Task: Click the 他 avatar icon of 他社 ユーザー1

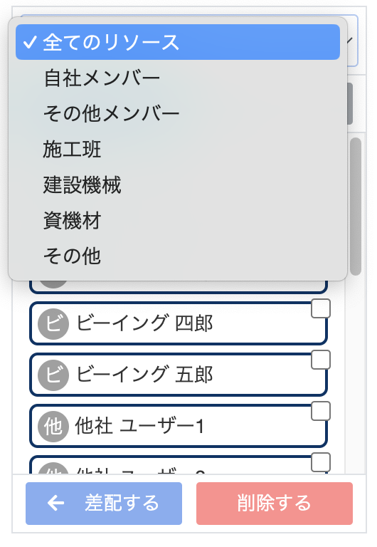Action: 53,427
